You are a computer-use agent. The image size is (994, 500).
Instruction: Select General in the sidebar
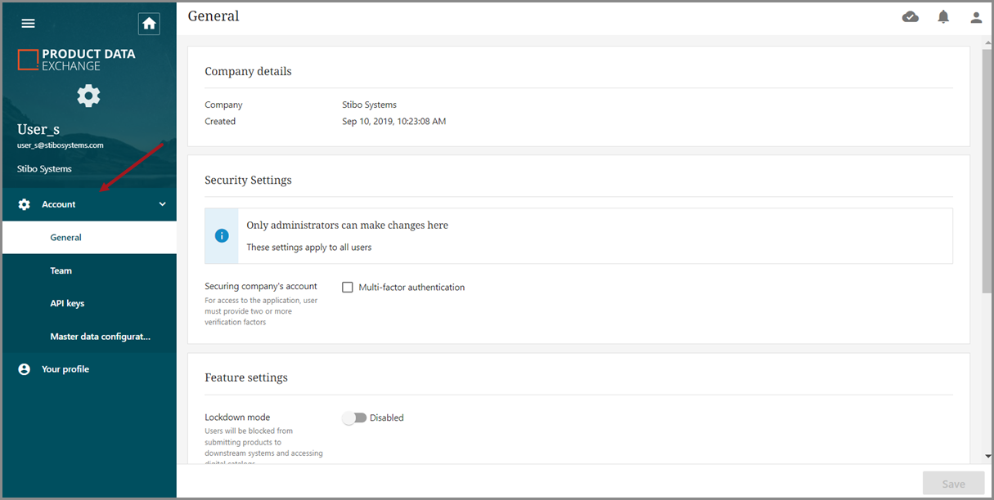[x=66, y=238]
